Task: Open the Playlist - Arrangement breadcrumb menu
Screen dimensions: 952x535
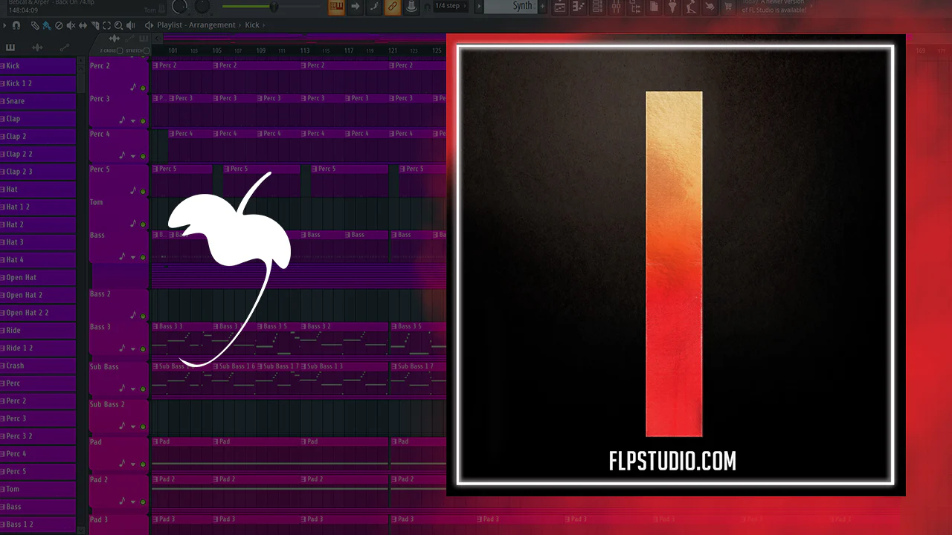Action: [x=196, y=25]
